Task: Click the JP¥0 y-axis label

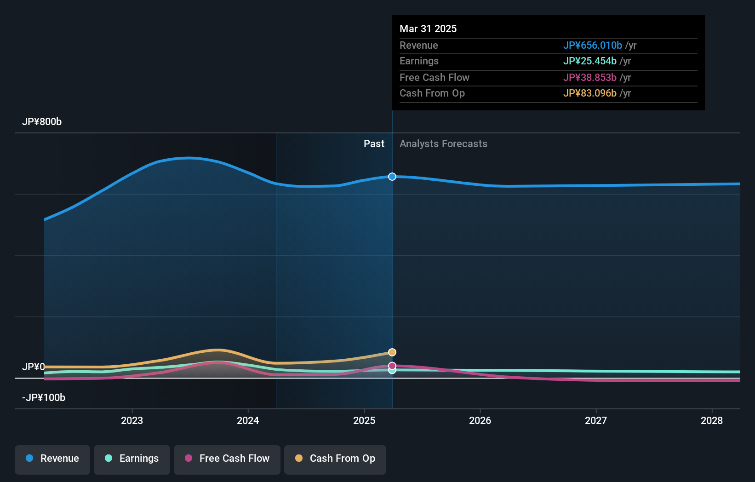Action: click(34, 367)
